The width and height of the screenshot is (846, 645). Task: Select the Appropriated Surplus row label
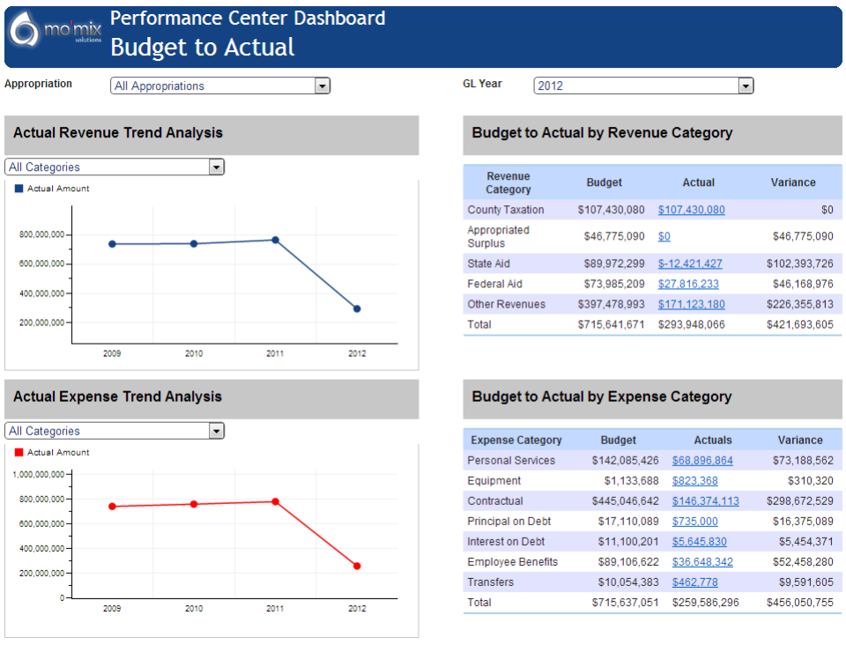coord(498,236)
